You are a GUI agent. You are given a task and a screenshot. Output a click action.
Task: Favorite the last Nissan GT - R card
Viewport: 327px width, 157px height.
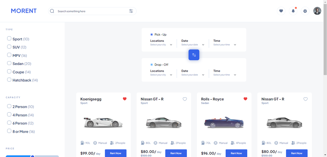click(306, 99)
